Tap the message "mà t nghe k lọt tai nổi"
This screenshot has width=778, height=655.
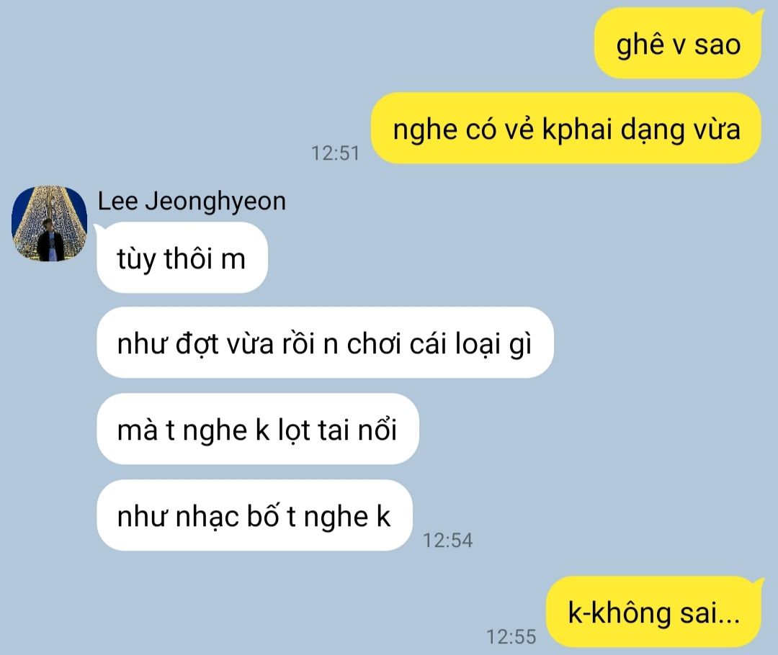(x=257, y=429)
